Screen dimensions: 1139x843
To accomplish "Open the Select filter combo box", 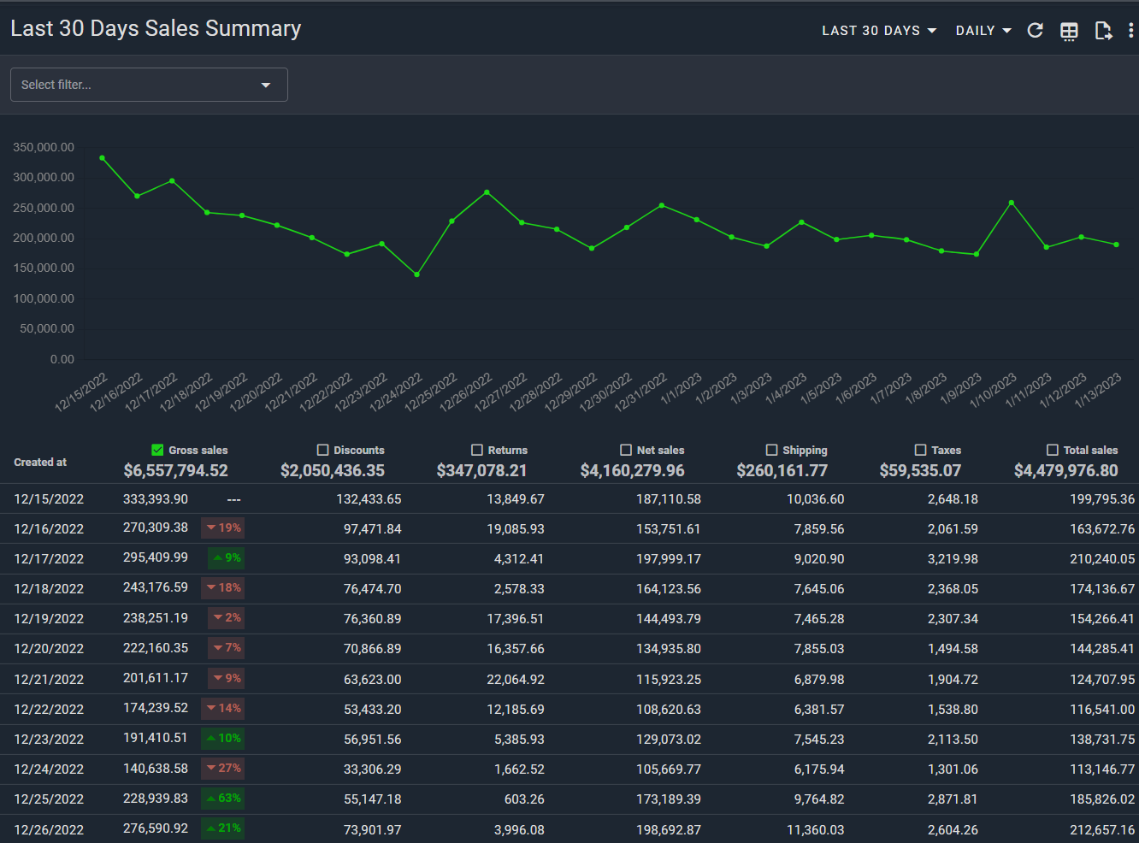I will [149, 85].
